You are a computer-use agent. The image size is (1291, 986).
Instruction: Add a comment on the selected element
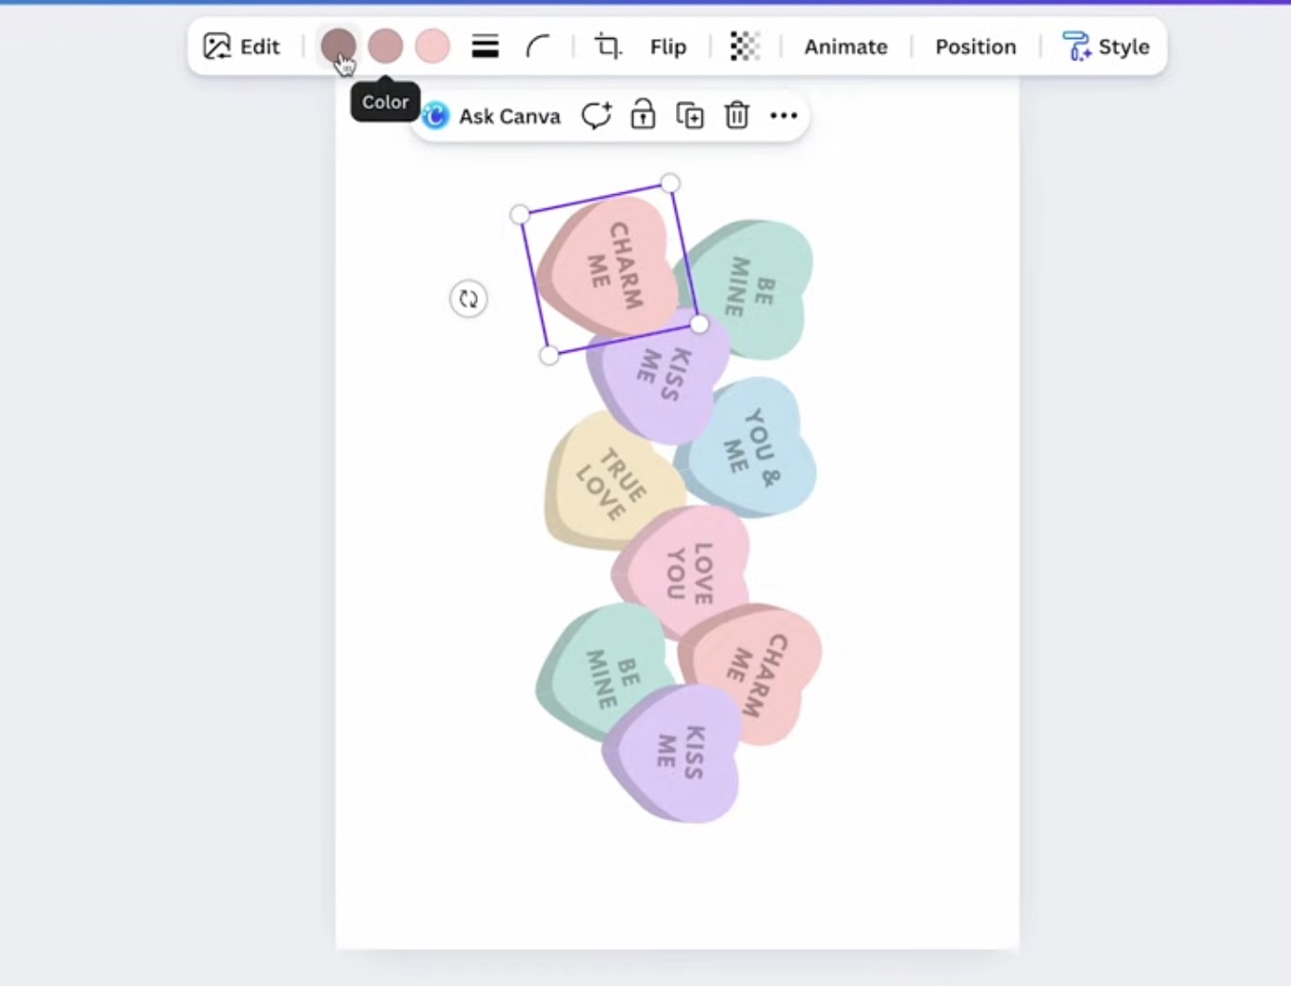coord(596,115)
